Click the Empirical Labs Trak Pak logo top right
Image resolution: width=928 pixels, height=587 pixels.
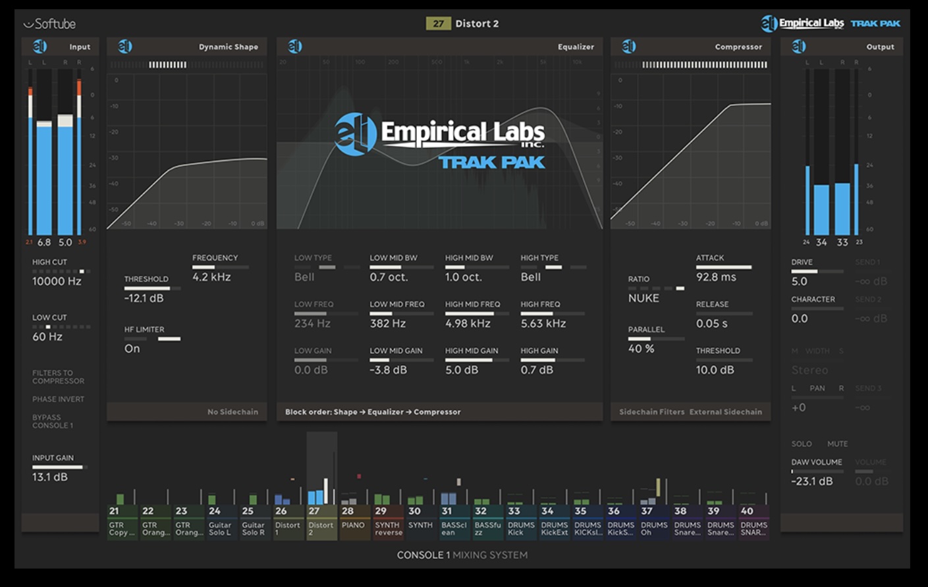click(831, 23)
